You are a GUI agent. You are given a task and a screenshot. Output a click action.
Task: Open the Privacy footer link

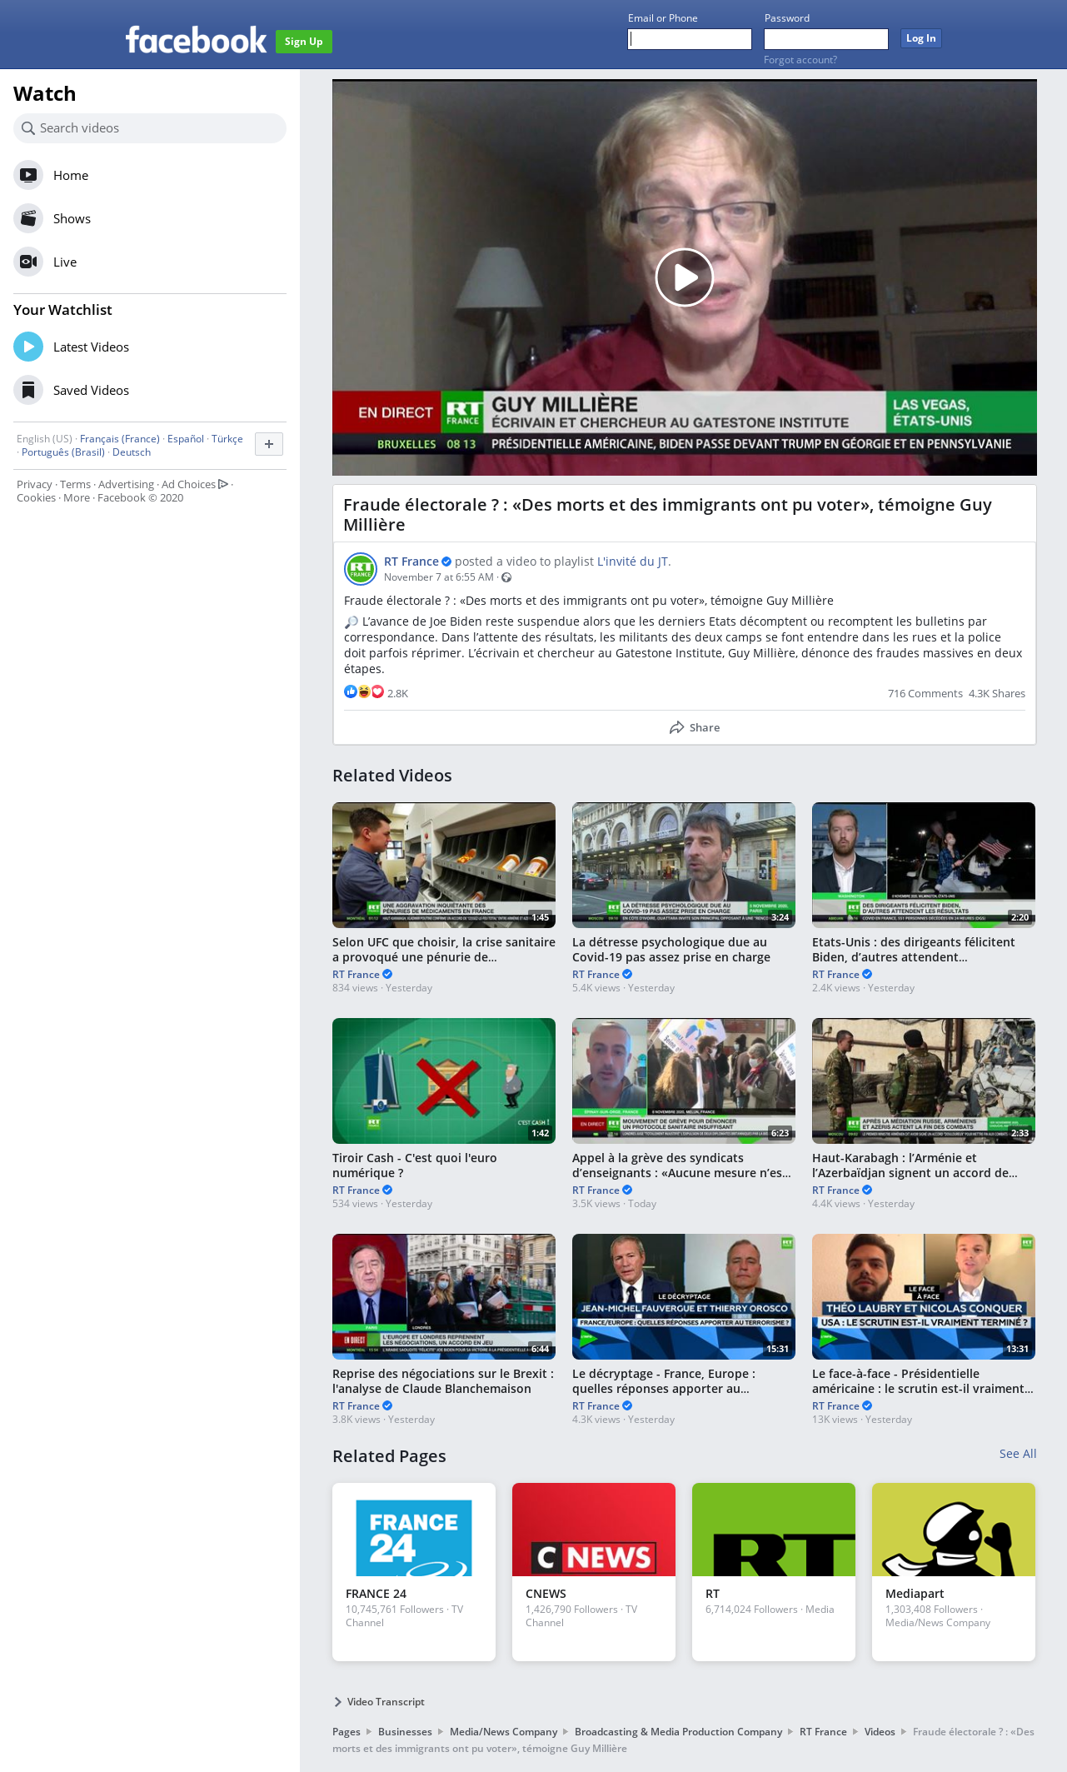[x=34, y=484]
